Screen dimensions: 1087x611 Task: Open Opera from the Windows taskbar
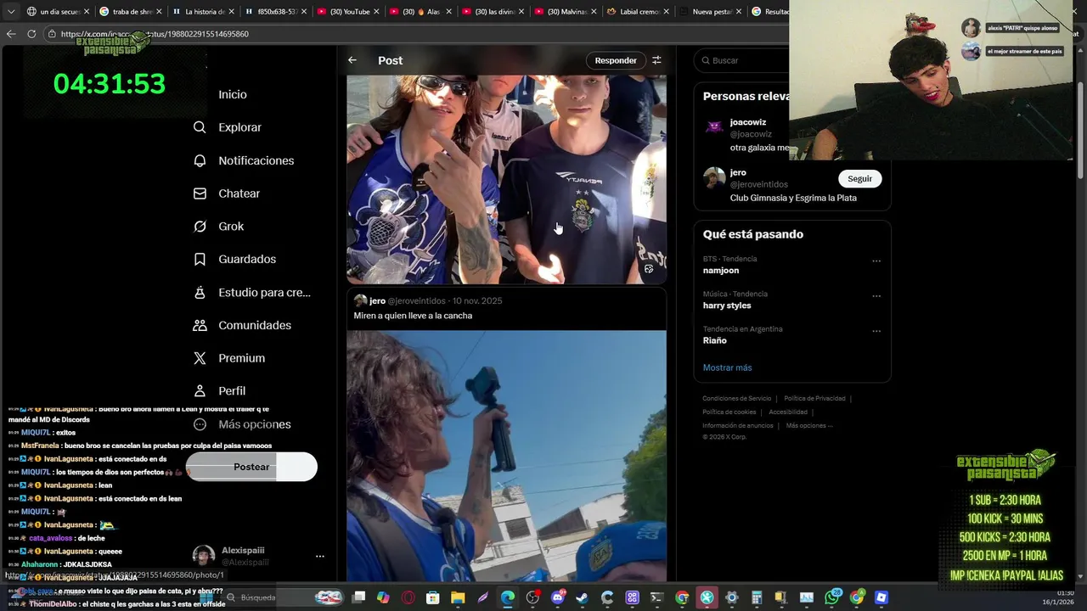tap(408, 597)
